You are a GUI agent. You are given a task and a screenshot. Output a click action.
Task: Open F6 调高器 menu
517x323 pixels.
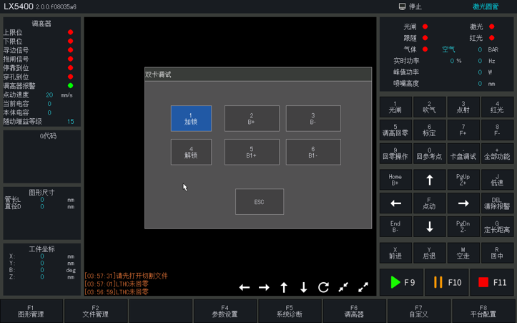point(354,311)
